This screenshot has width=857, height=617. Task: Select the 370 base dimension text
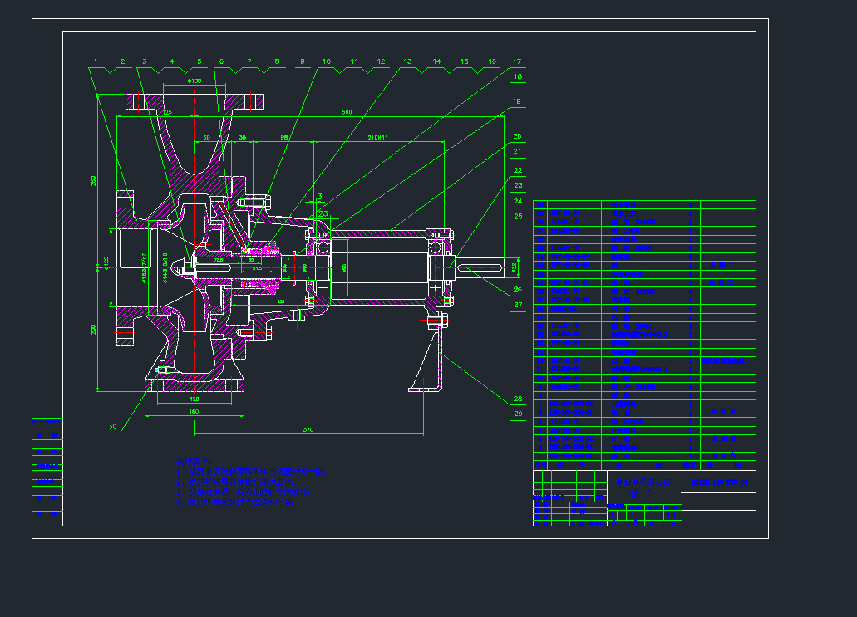tap(308, 429)
